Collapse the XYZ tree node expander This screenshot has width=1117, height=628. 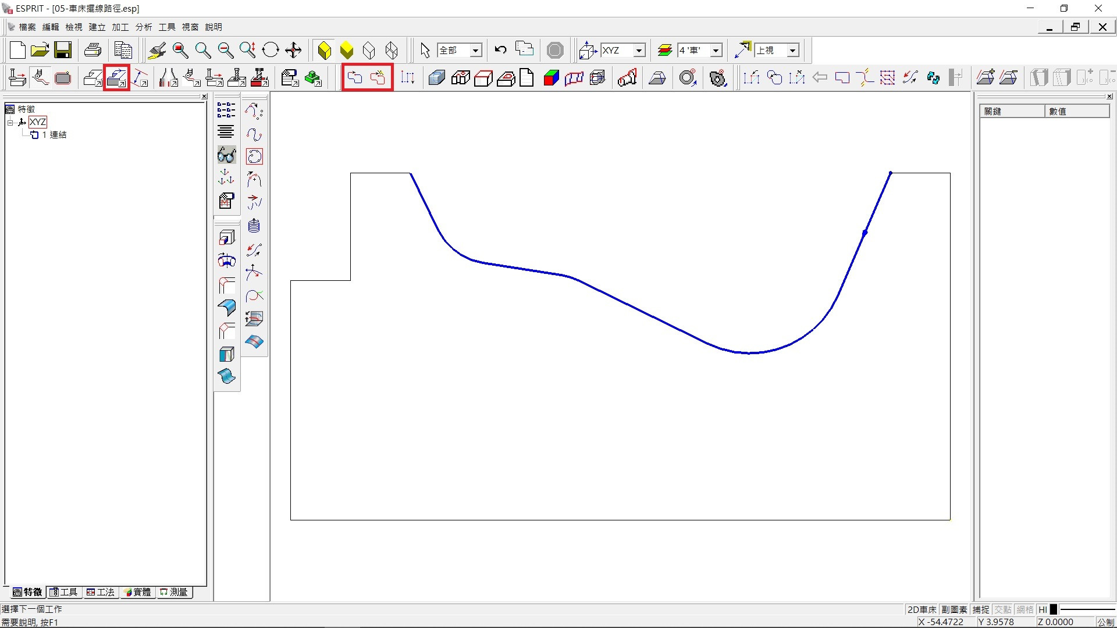click(10, 122)
